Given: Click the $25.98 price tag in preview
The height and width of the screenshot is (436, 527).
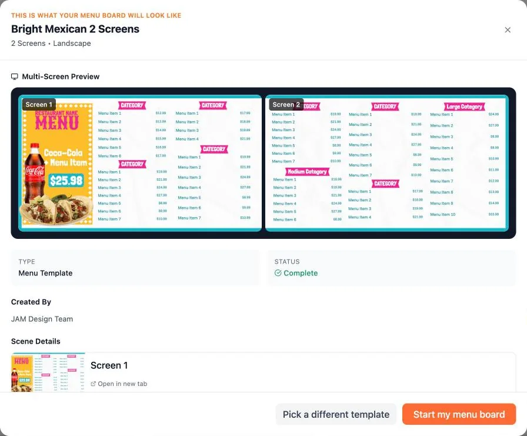Looking at the screenshot, I should [66, 181].
